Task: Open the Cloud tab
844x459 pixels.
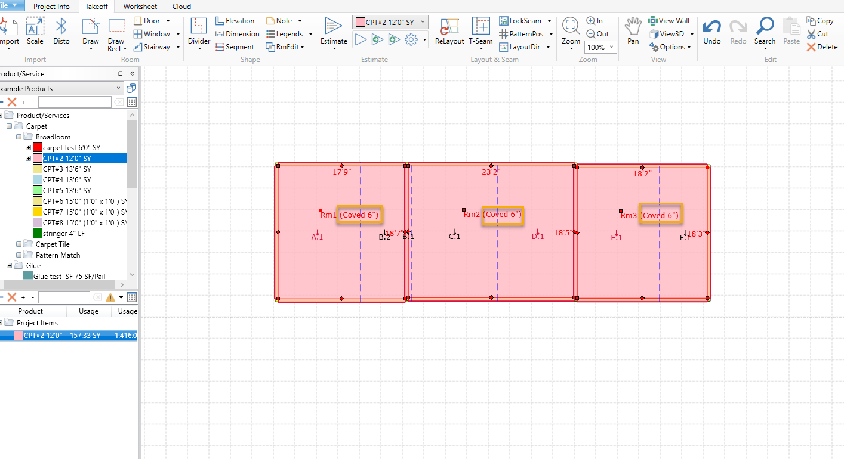Action: click(x=181, y=7)
